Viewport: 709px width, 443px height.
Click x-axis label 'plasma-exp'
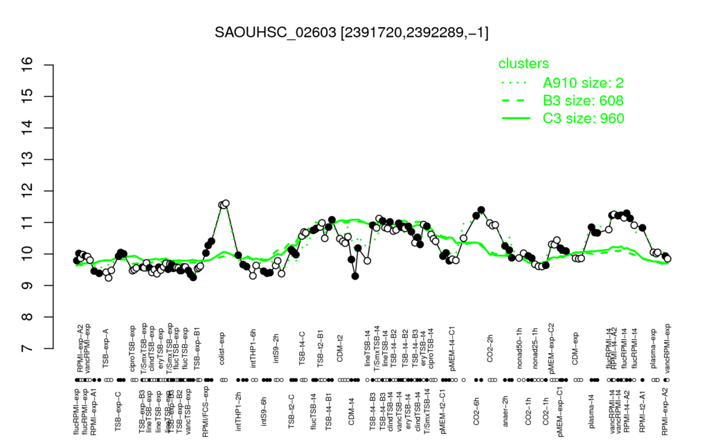tap(654, 347)
